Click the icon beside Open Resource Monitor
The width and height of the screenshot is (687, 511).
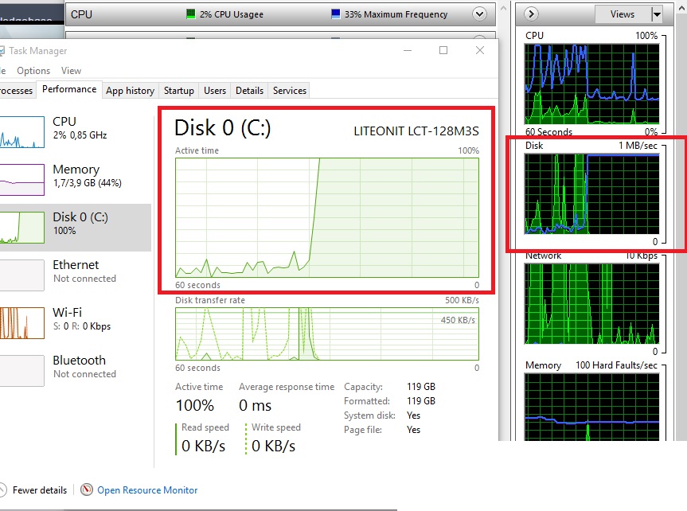(84, 490)
